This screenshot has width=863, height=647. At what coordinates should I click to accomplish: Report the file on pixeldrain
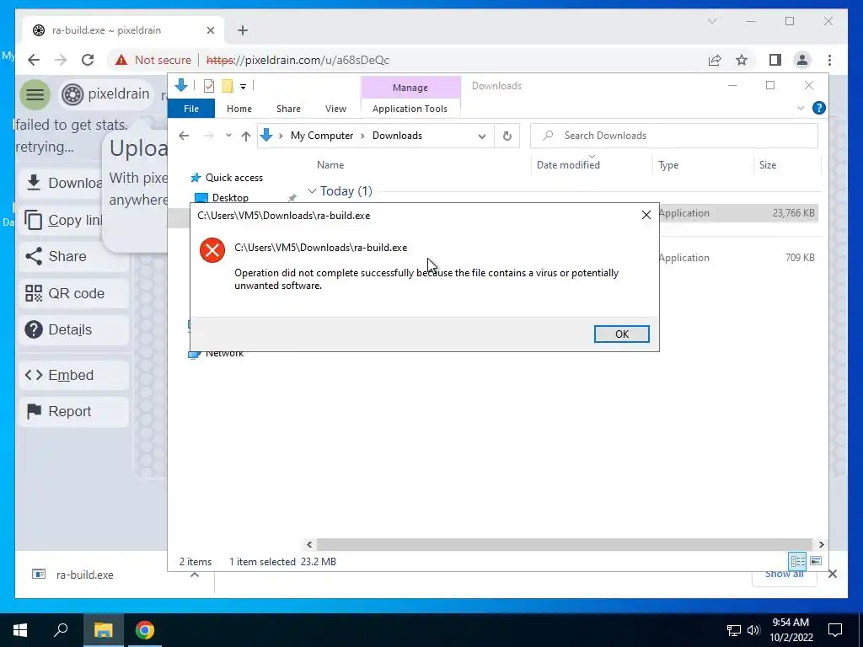point(74,411)
